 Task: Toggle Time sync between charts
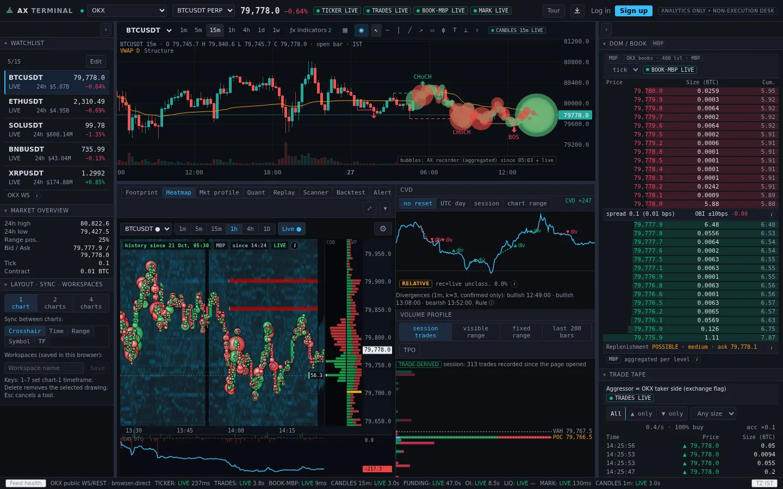tap(57, 331)
